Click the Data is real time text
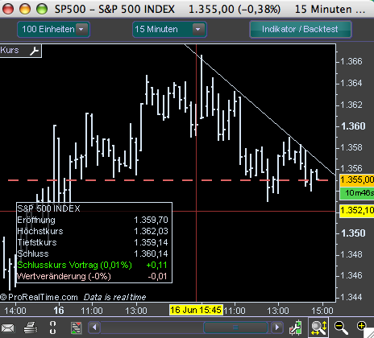374x338 pixels. (114, 297)
